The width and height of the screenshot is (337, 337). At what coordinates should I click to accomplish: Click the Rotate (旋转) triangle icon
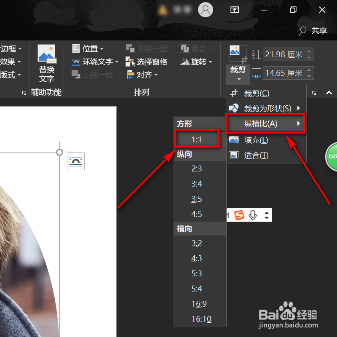point(185,62)
